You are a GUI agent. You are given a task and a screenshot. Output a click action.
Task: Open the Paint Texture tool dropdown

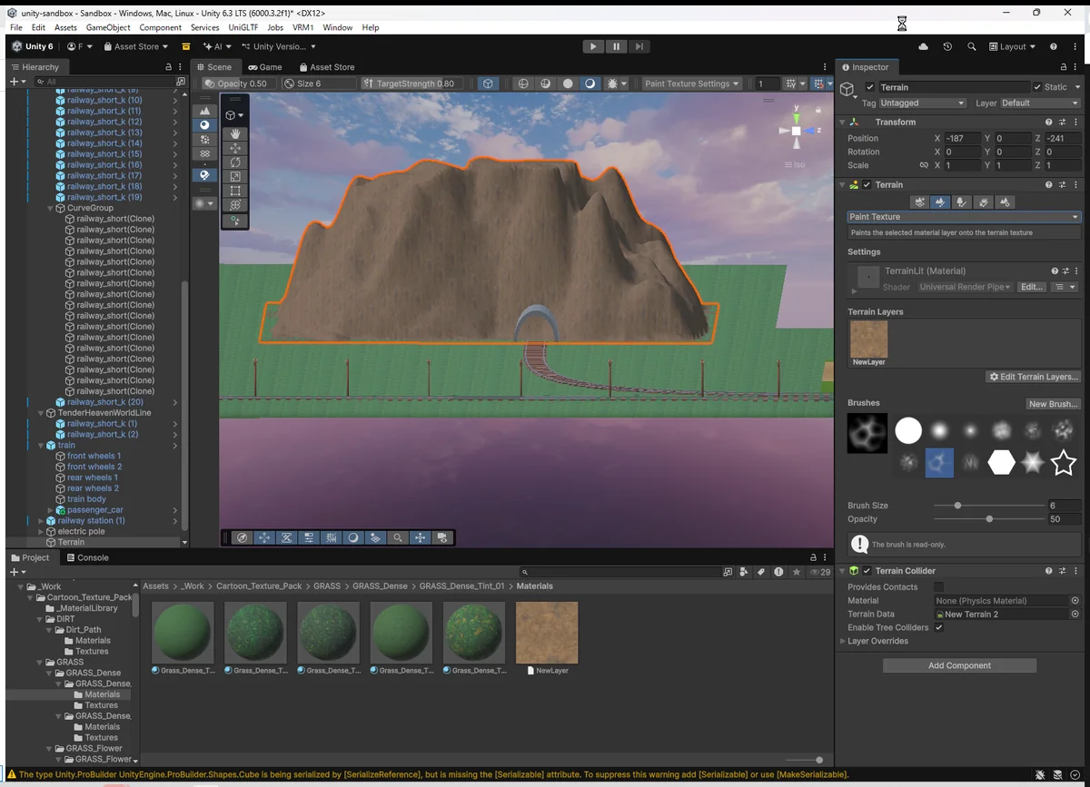[x=963, y=217]
